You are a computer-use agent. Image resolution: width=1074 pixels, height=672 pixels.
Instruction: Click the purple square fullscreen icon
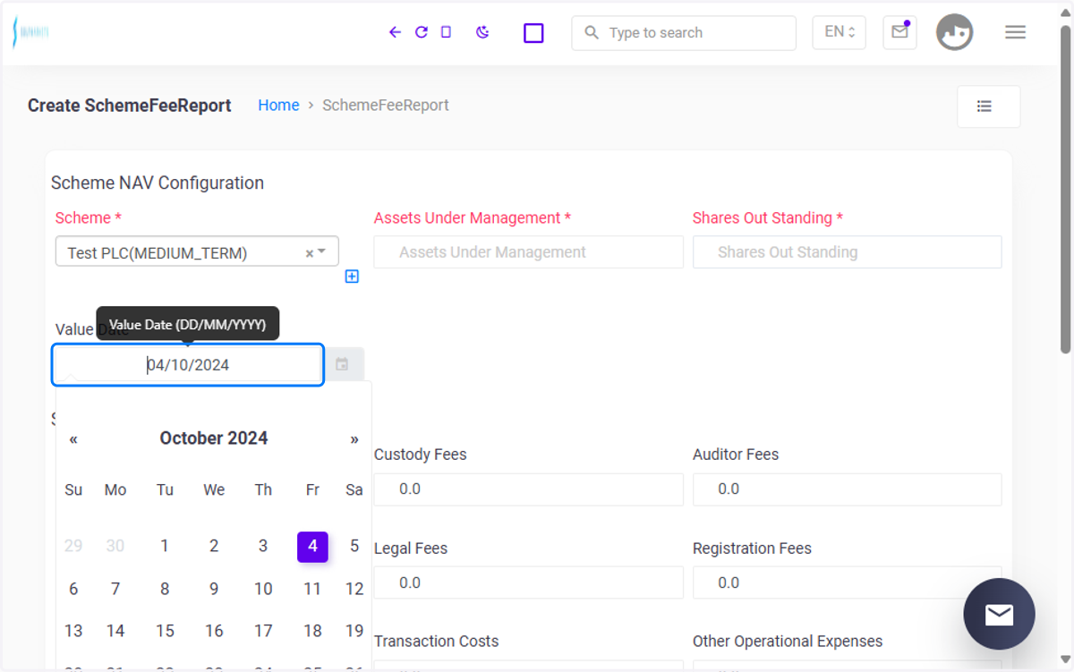pyautogui.click(x=533, y=33)
